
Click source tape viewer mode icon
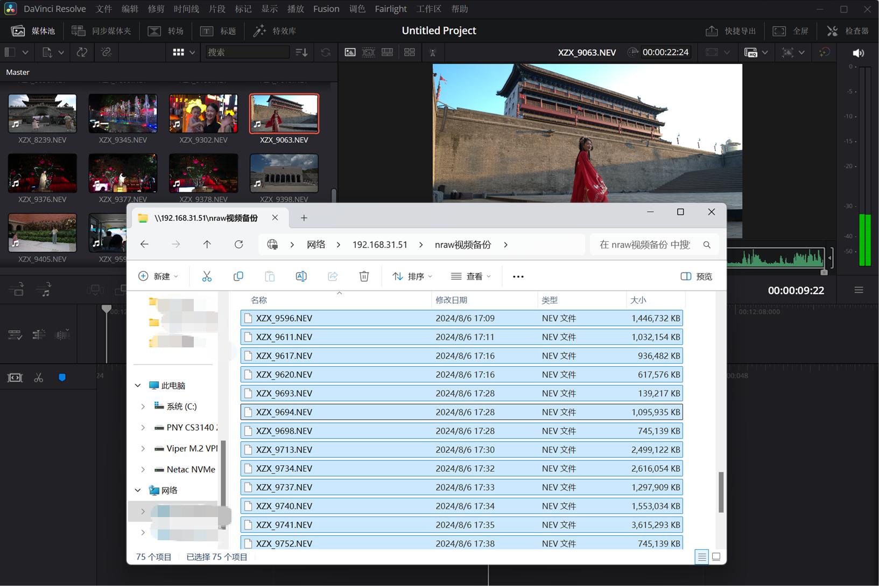369,52
